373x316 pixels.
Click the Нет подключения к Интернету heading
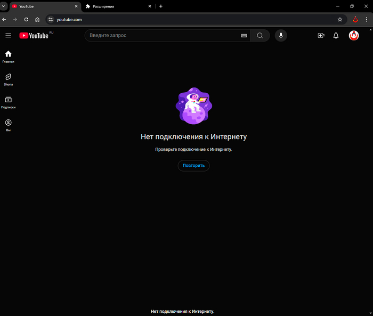193,136
